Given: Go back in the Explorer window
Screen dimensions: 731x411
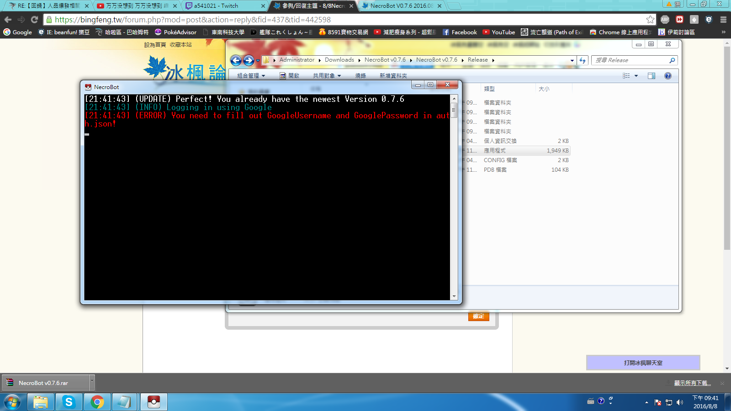Looking at the screenshot, I should click(x=236, y=60).
